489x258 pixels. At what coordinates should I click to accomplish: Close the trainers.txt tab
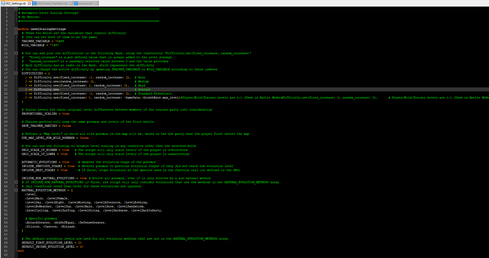[96, 3]
